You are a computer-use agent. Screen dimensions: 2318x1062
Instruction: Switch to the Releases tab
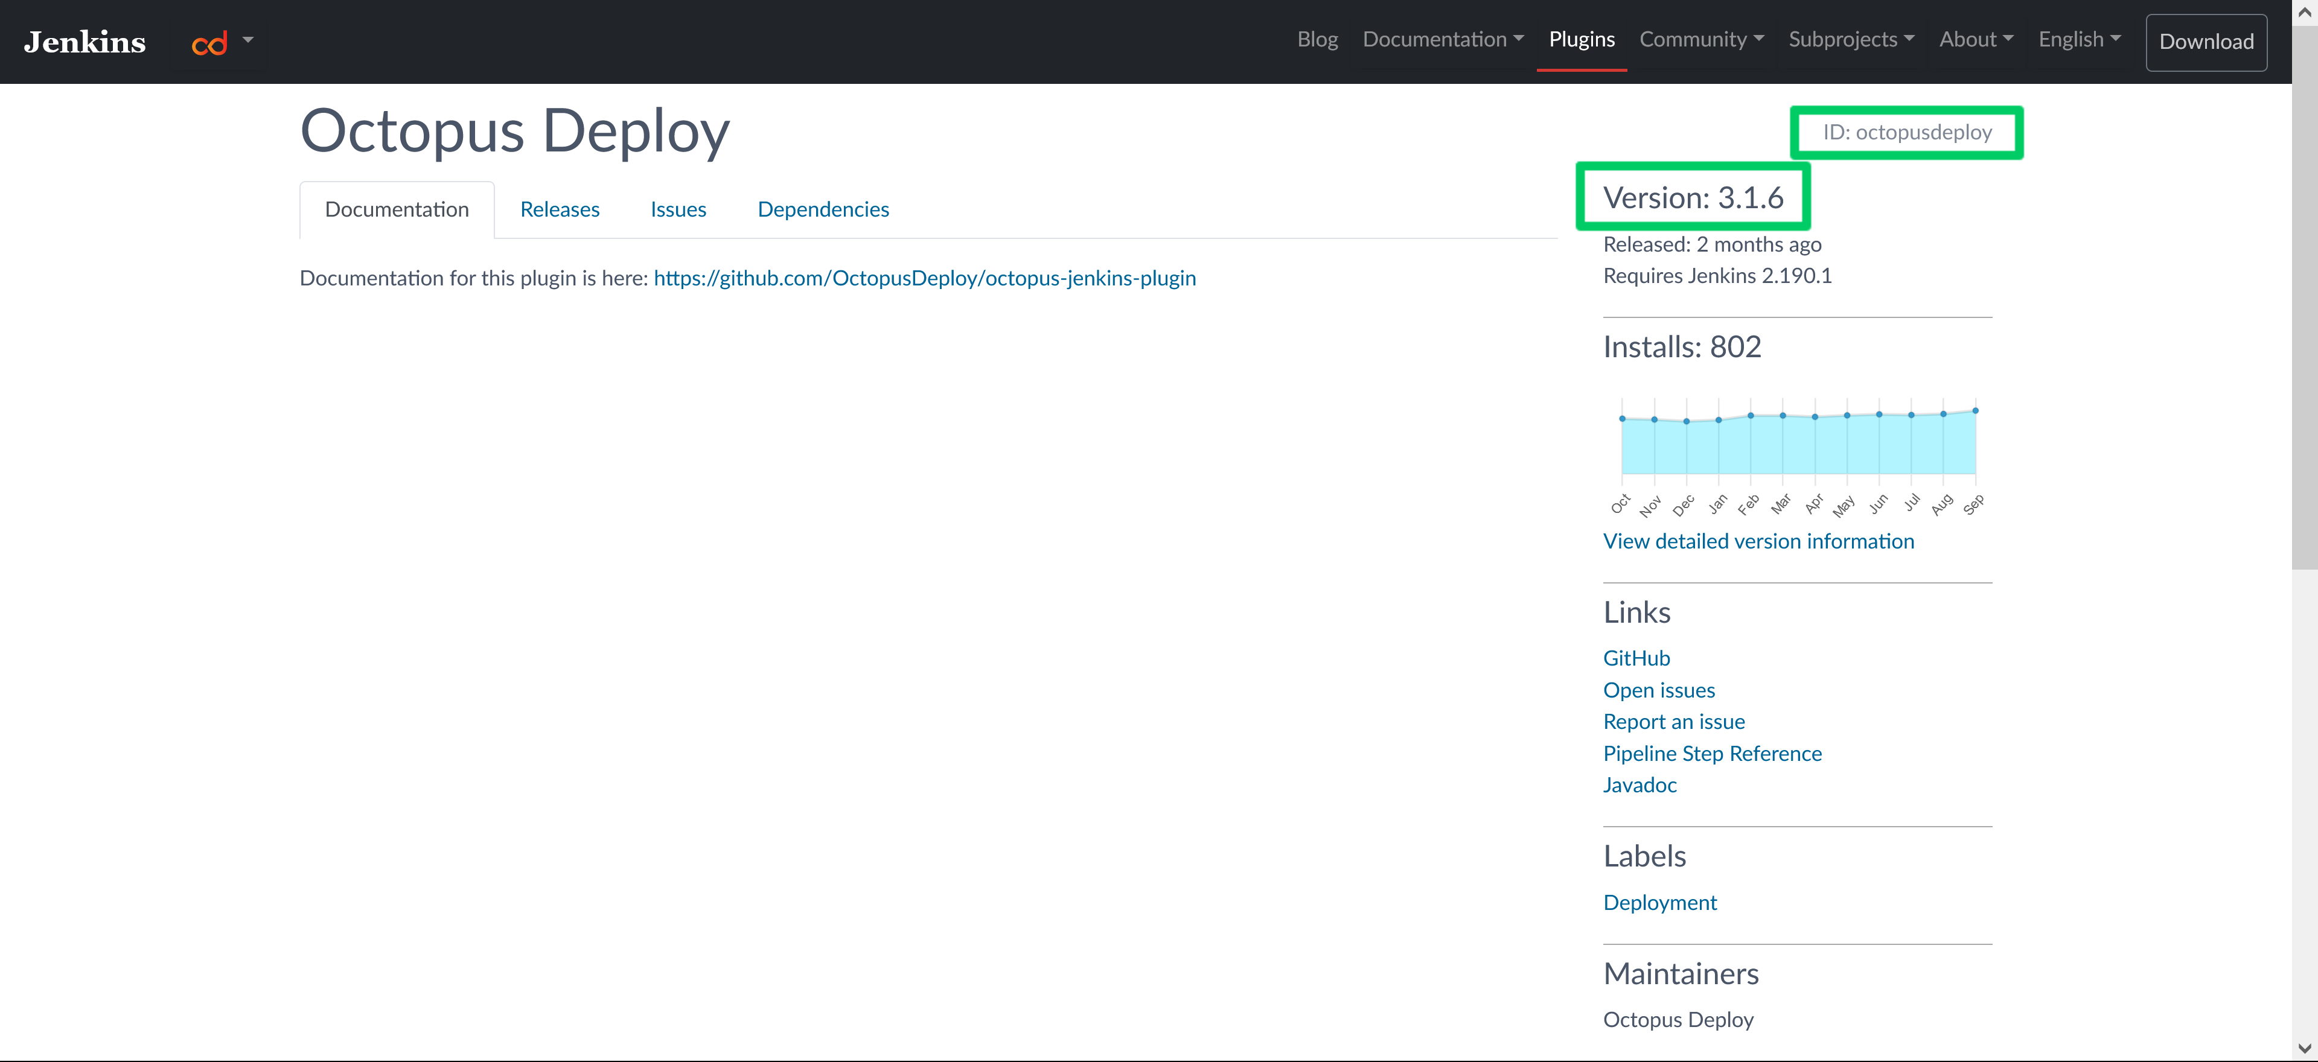point(560,209)
